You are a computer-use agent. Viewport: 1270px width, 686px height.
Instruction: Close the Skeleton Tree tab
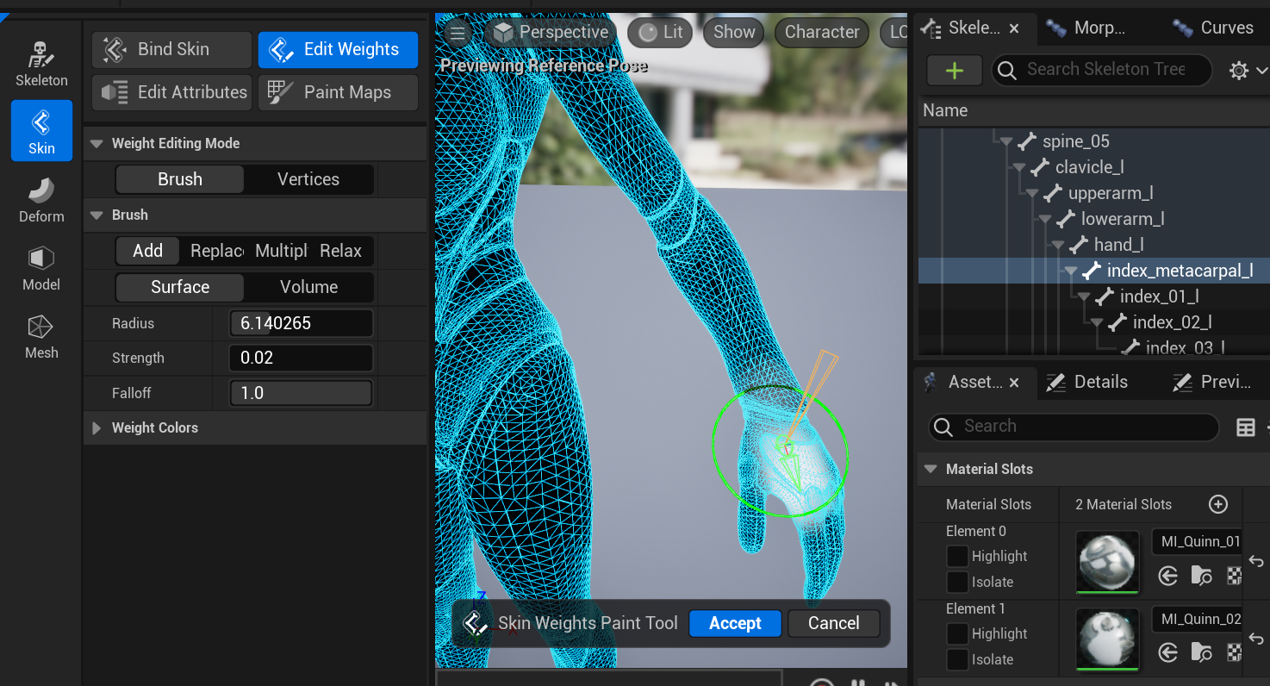pos(1014,28)
